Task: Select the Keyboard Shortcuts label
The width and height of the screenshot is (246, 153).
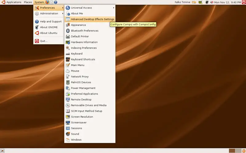Action: pyautogui.click(x=83, y=59)
